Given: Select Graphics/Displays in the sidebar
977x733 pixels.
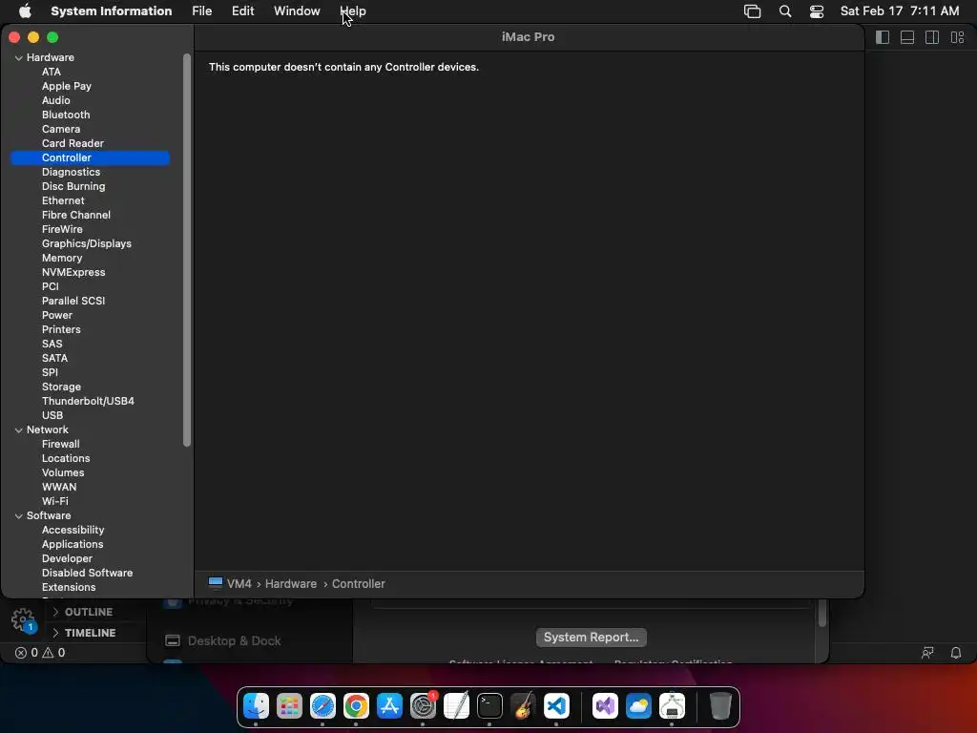Looking at the screenshot, I should (87, 243).
